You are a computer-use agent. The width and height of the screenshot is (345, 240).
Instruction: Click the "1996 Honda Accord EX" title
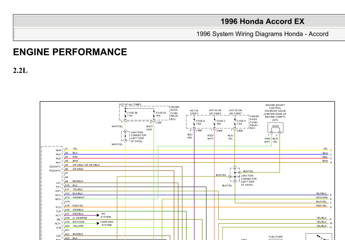262,21
